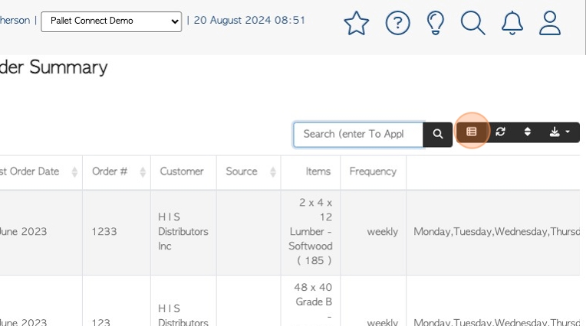
Task: Sort by Order # column
Action: tap(117, 172)
